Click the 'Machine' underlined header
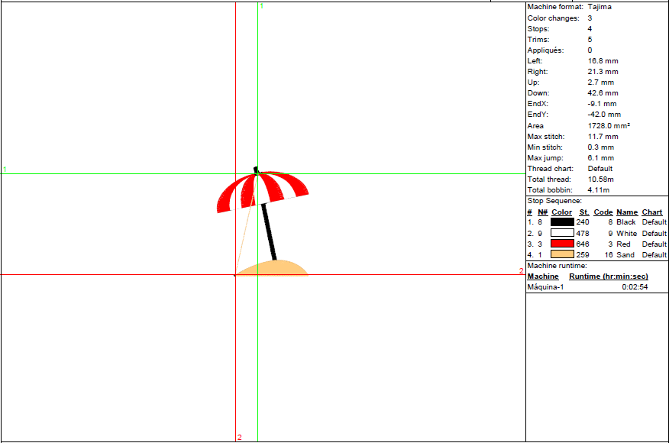 tap(543, 276)
